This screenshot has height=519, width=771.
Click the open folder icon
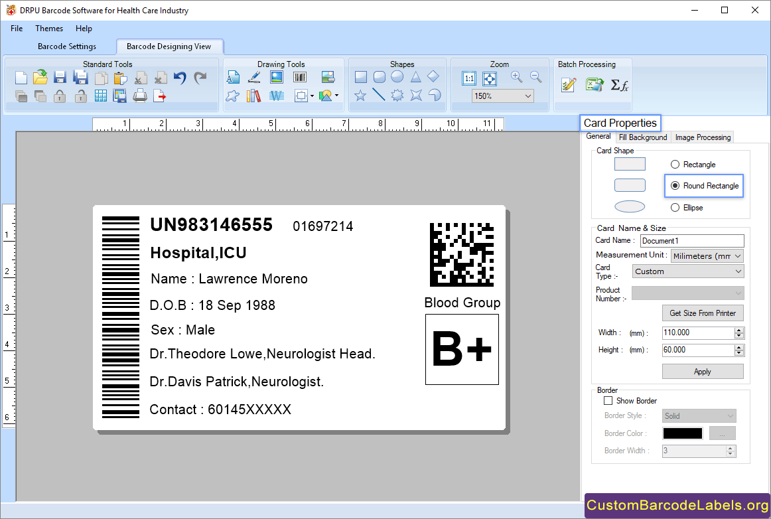tap(40, 77)
